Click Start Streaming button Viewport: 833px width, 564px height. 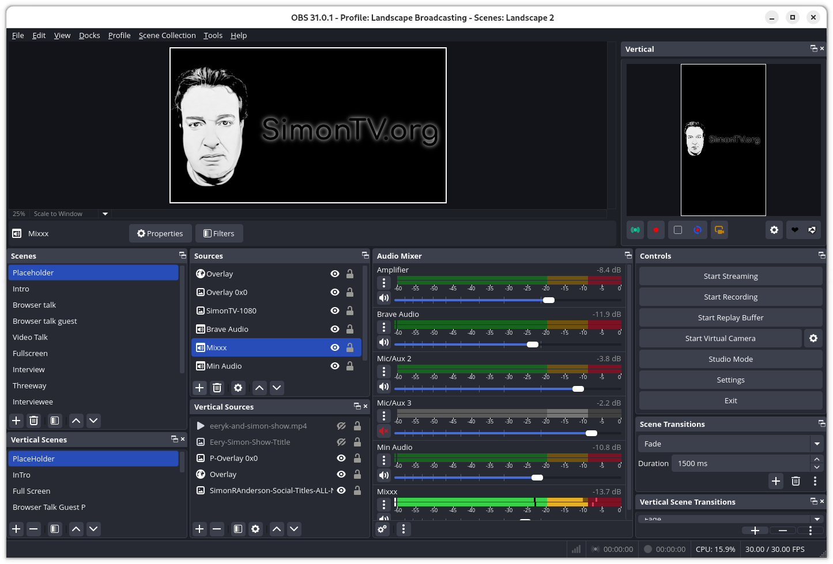(730, 276)
